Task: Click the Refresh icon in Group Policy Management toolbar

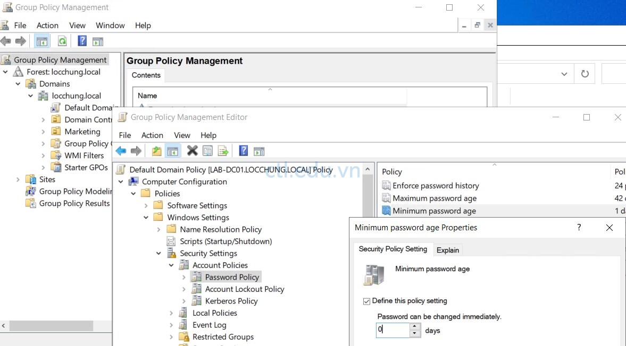Action: [x=62, y=41]
